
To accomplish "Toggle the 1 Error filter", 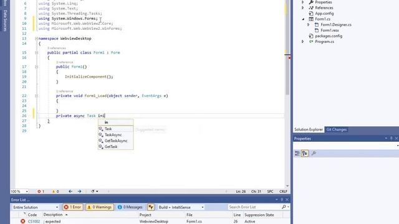I will [x=73, y=207].
